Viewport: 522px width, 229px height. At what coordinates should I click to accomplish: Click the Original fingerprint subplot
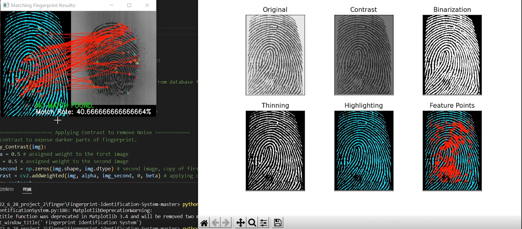[275, 55]
